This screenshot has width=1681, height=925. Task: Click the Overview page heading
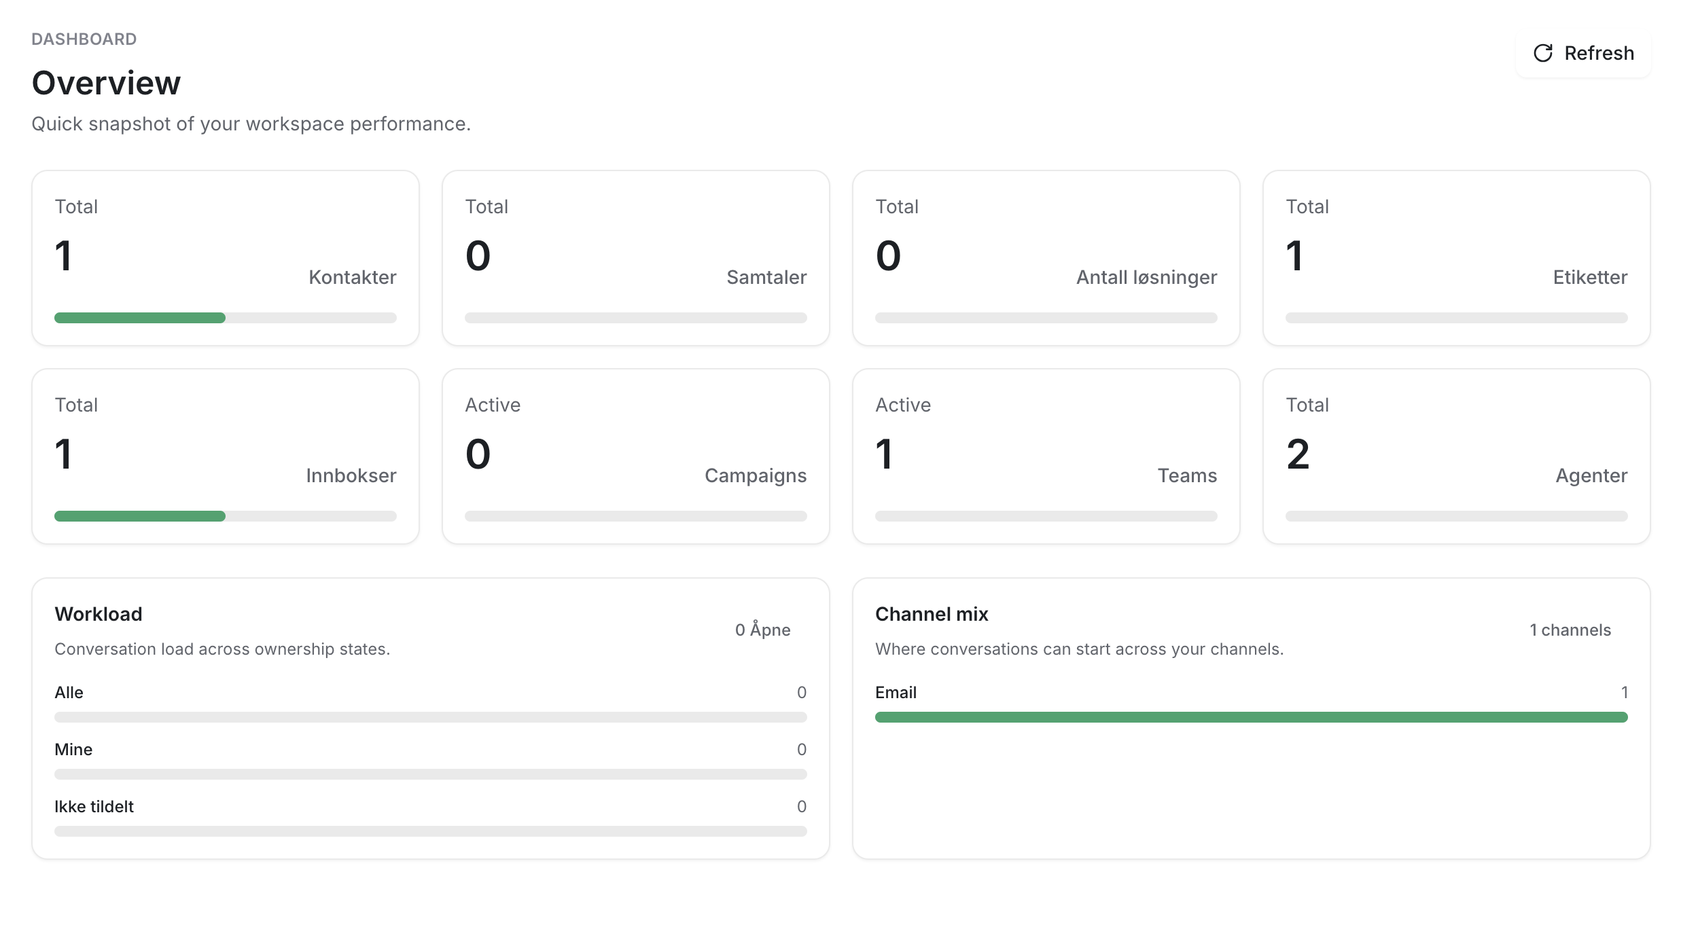[x=106, y=83]
